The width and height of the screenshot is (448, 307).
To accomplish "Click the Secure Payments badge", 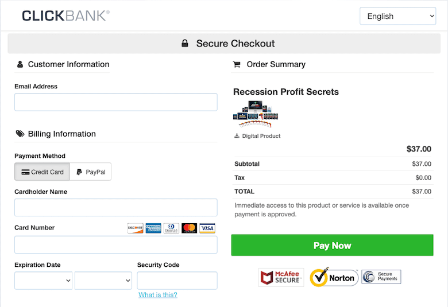I will tap(381, 277).
